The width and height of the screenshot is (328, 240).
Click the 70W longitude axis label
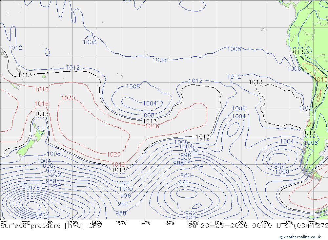(x=313, y=223)
